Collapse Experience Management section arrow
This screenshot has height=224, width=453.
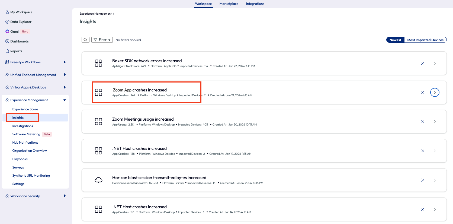pyautogui.click(x=65, y=100)
